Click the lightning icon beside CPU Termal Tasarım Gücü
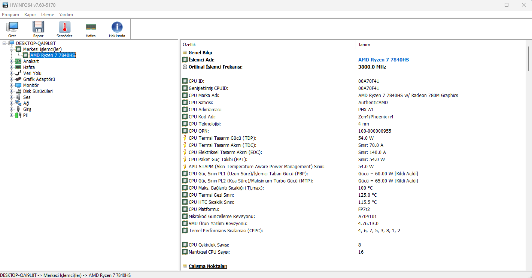532x278 pixels. [x=185, y=138]
